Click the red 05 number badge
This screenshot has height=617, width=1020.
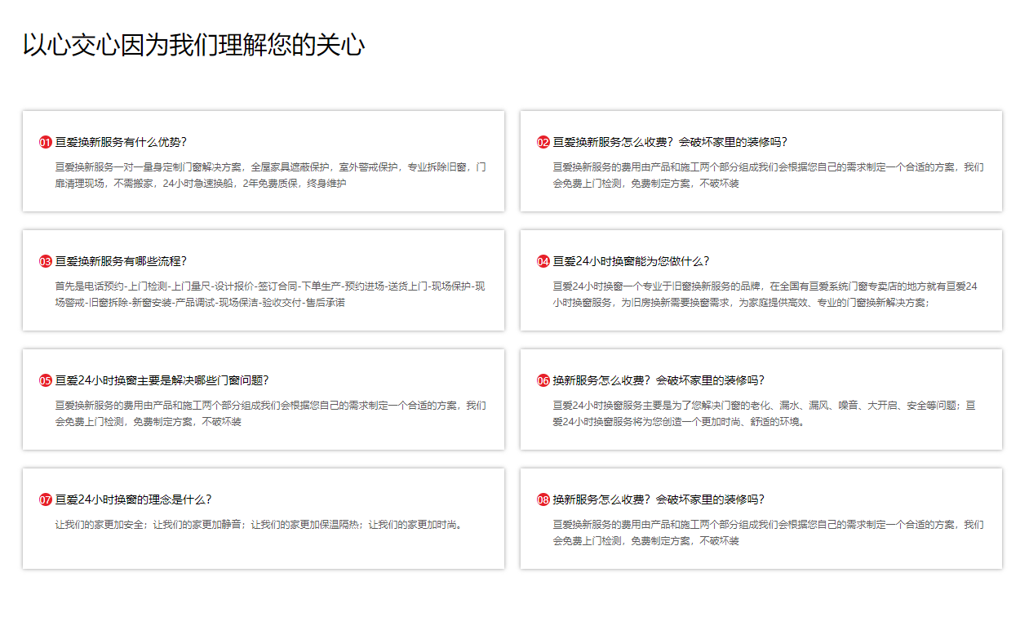click(46, 380)
